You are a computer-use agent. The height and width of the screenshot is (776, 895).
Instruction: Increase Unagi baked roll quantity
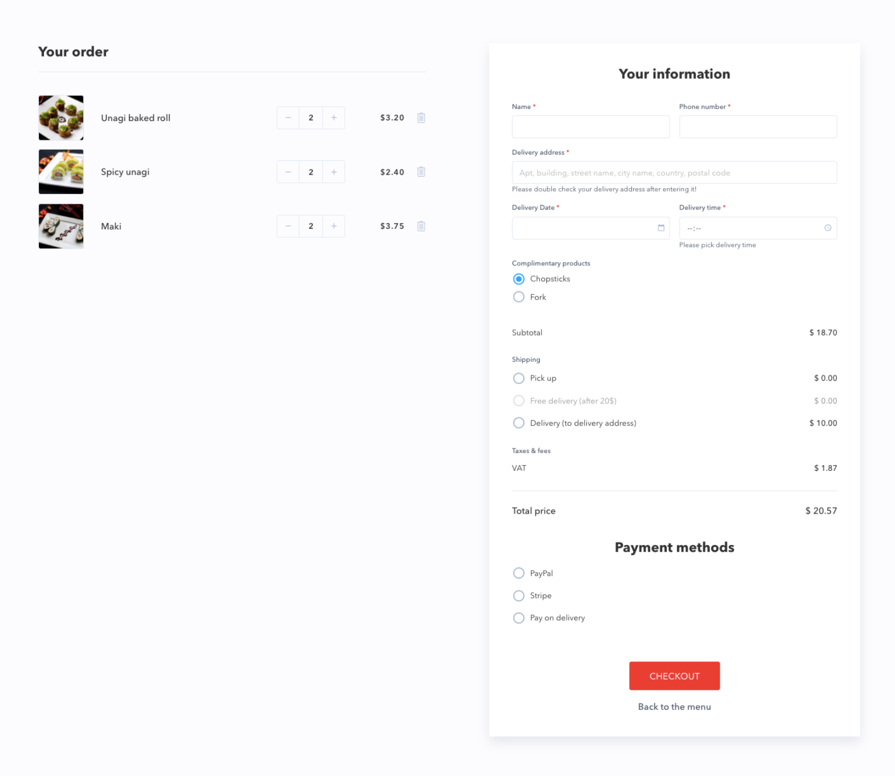pyautogui.click(x=334, y=118)
